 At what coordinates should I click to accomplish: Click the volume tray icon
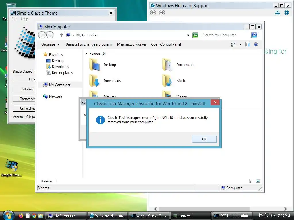coord(273,215)
